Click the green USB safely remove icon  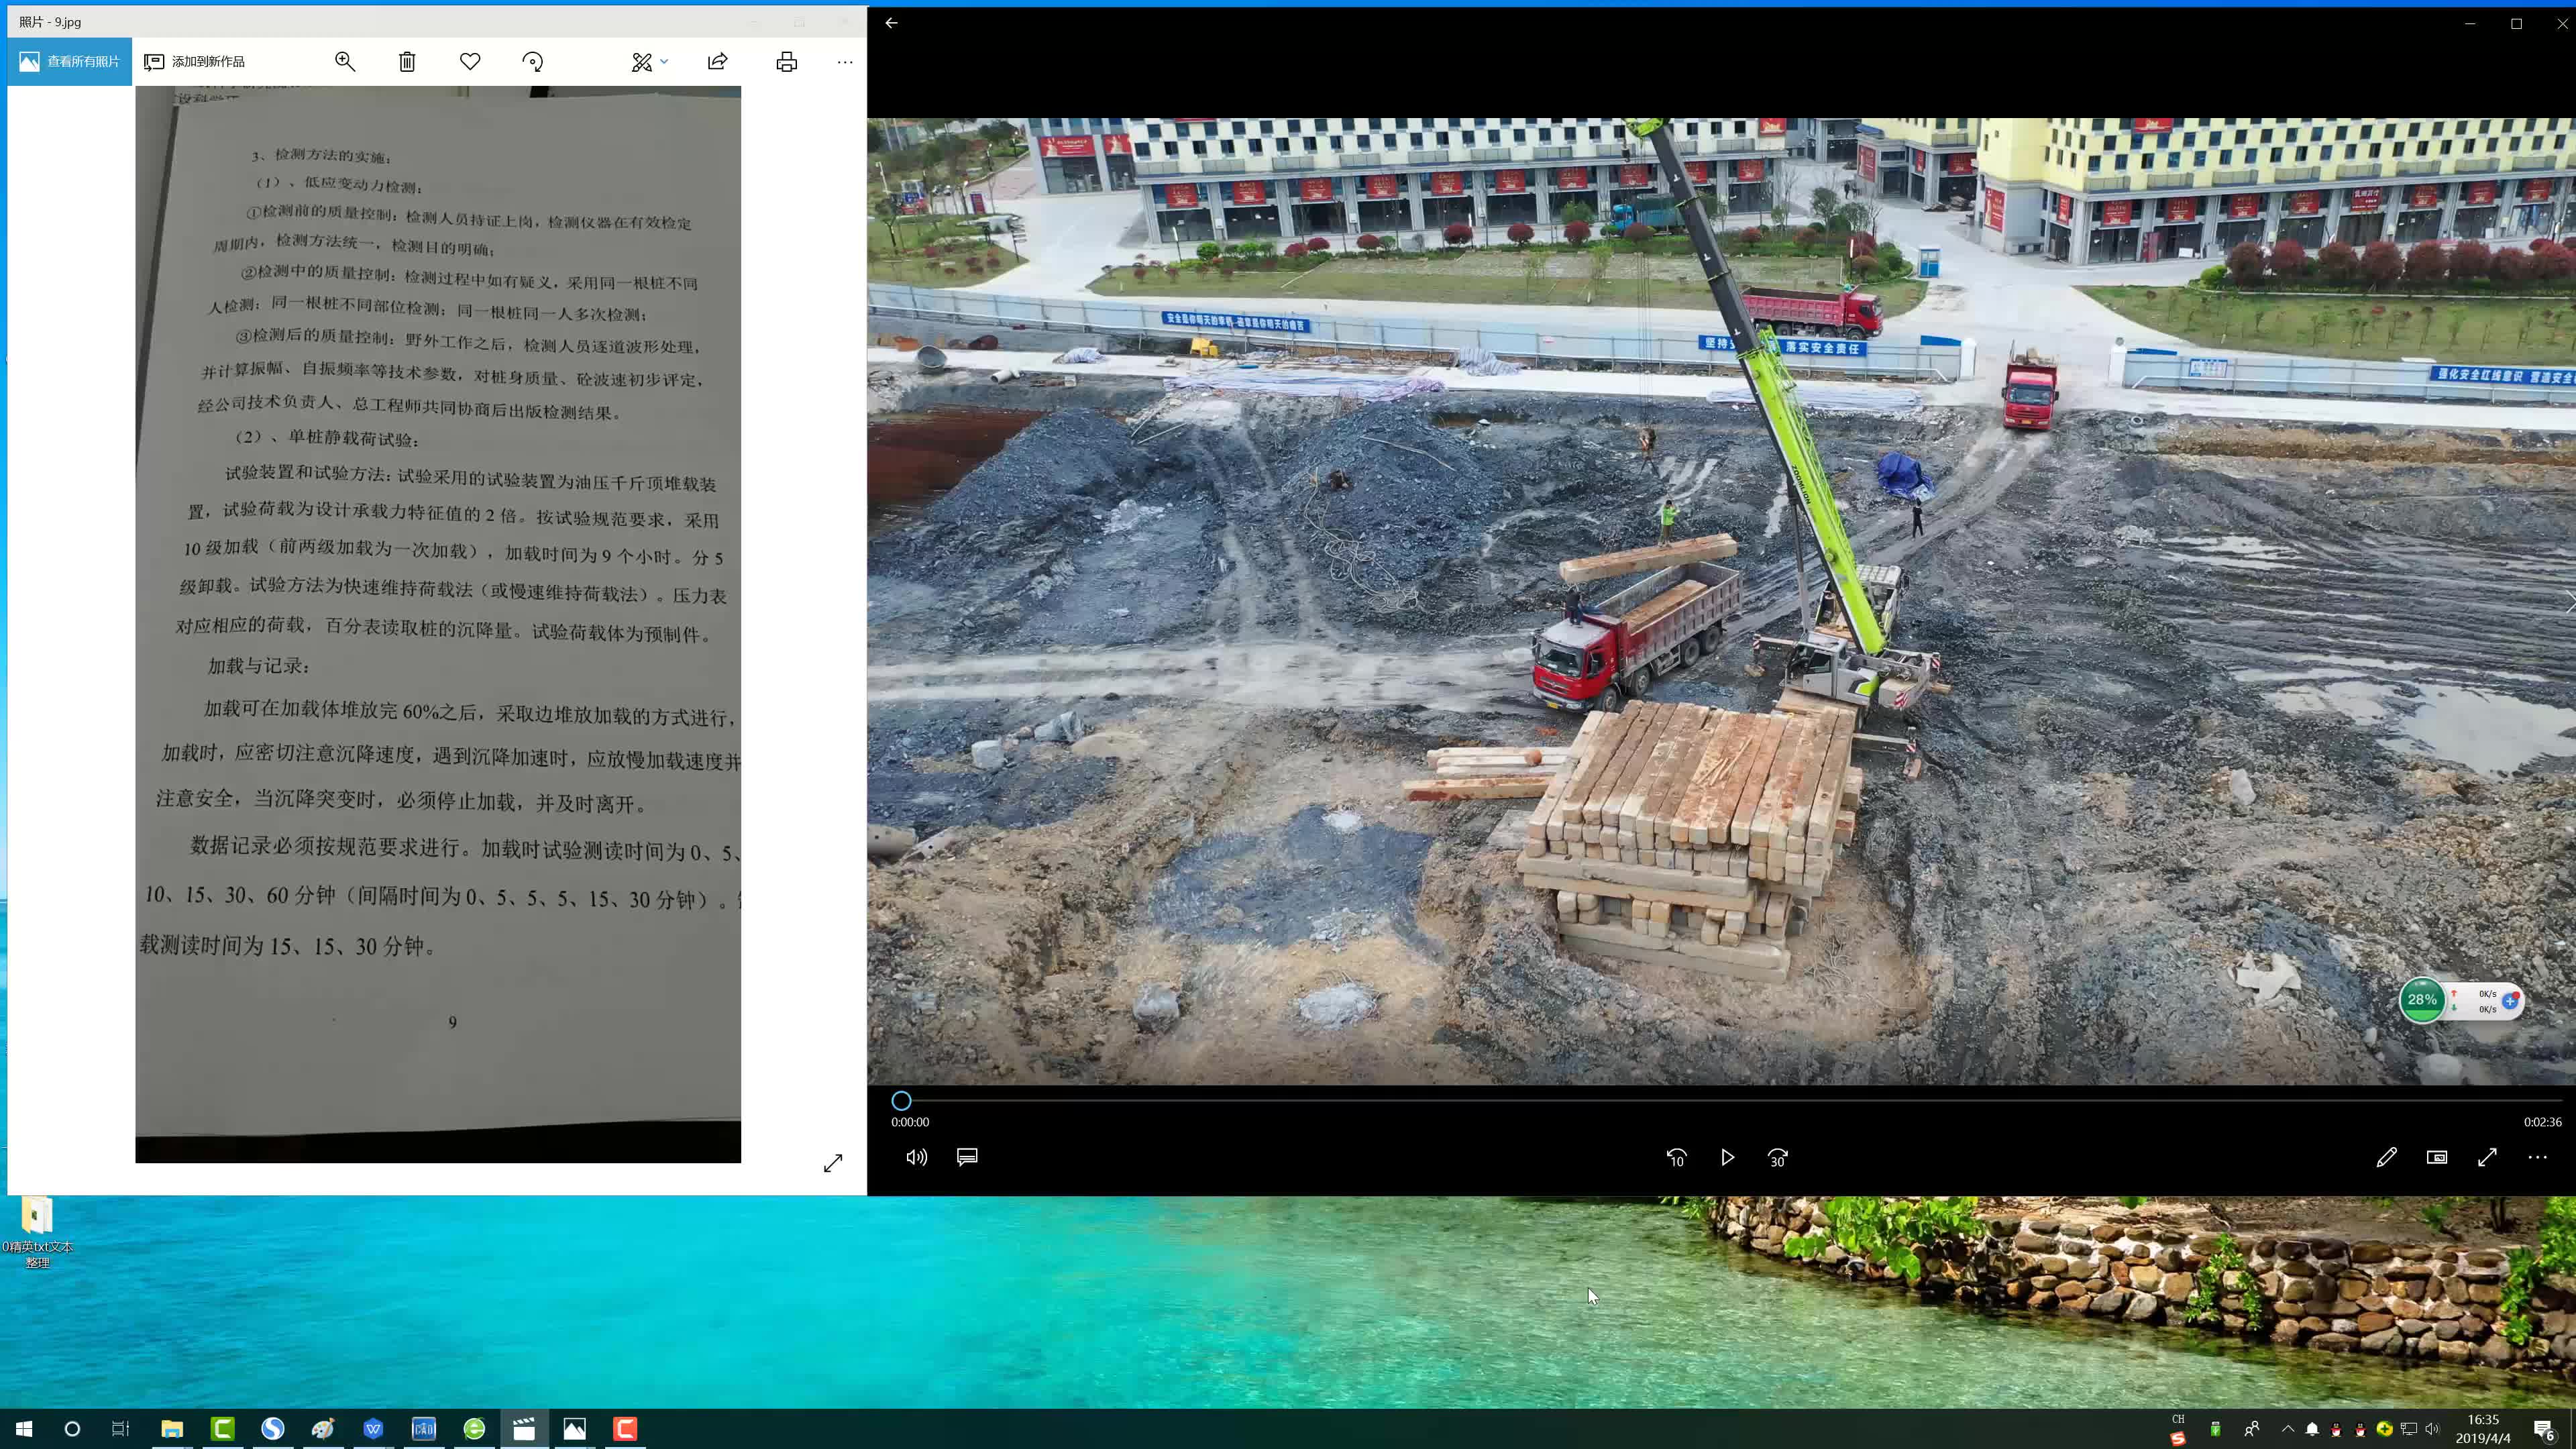[2215, 1428]
